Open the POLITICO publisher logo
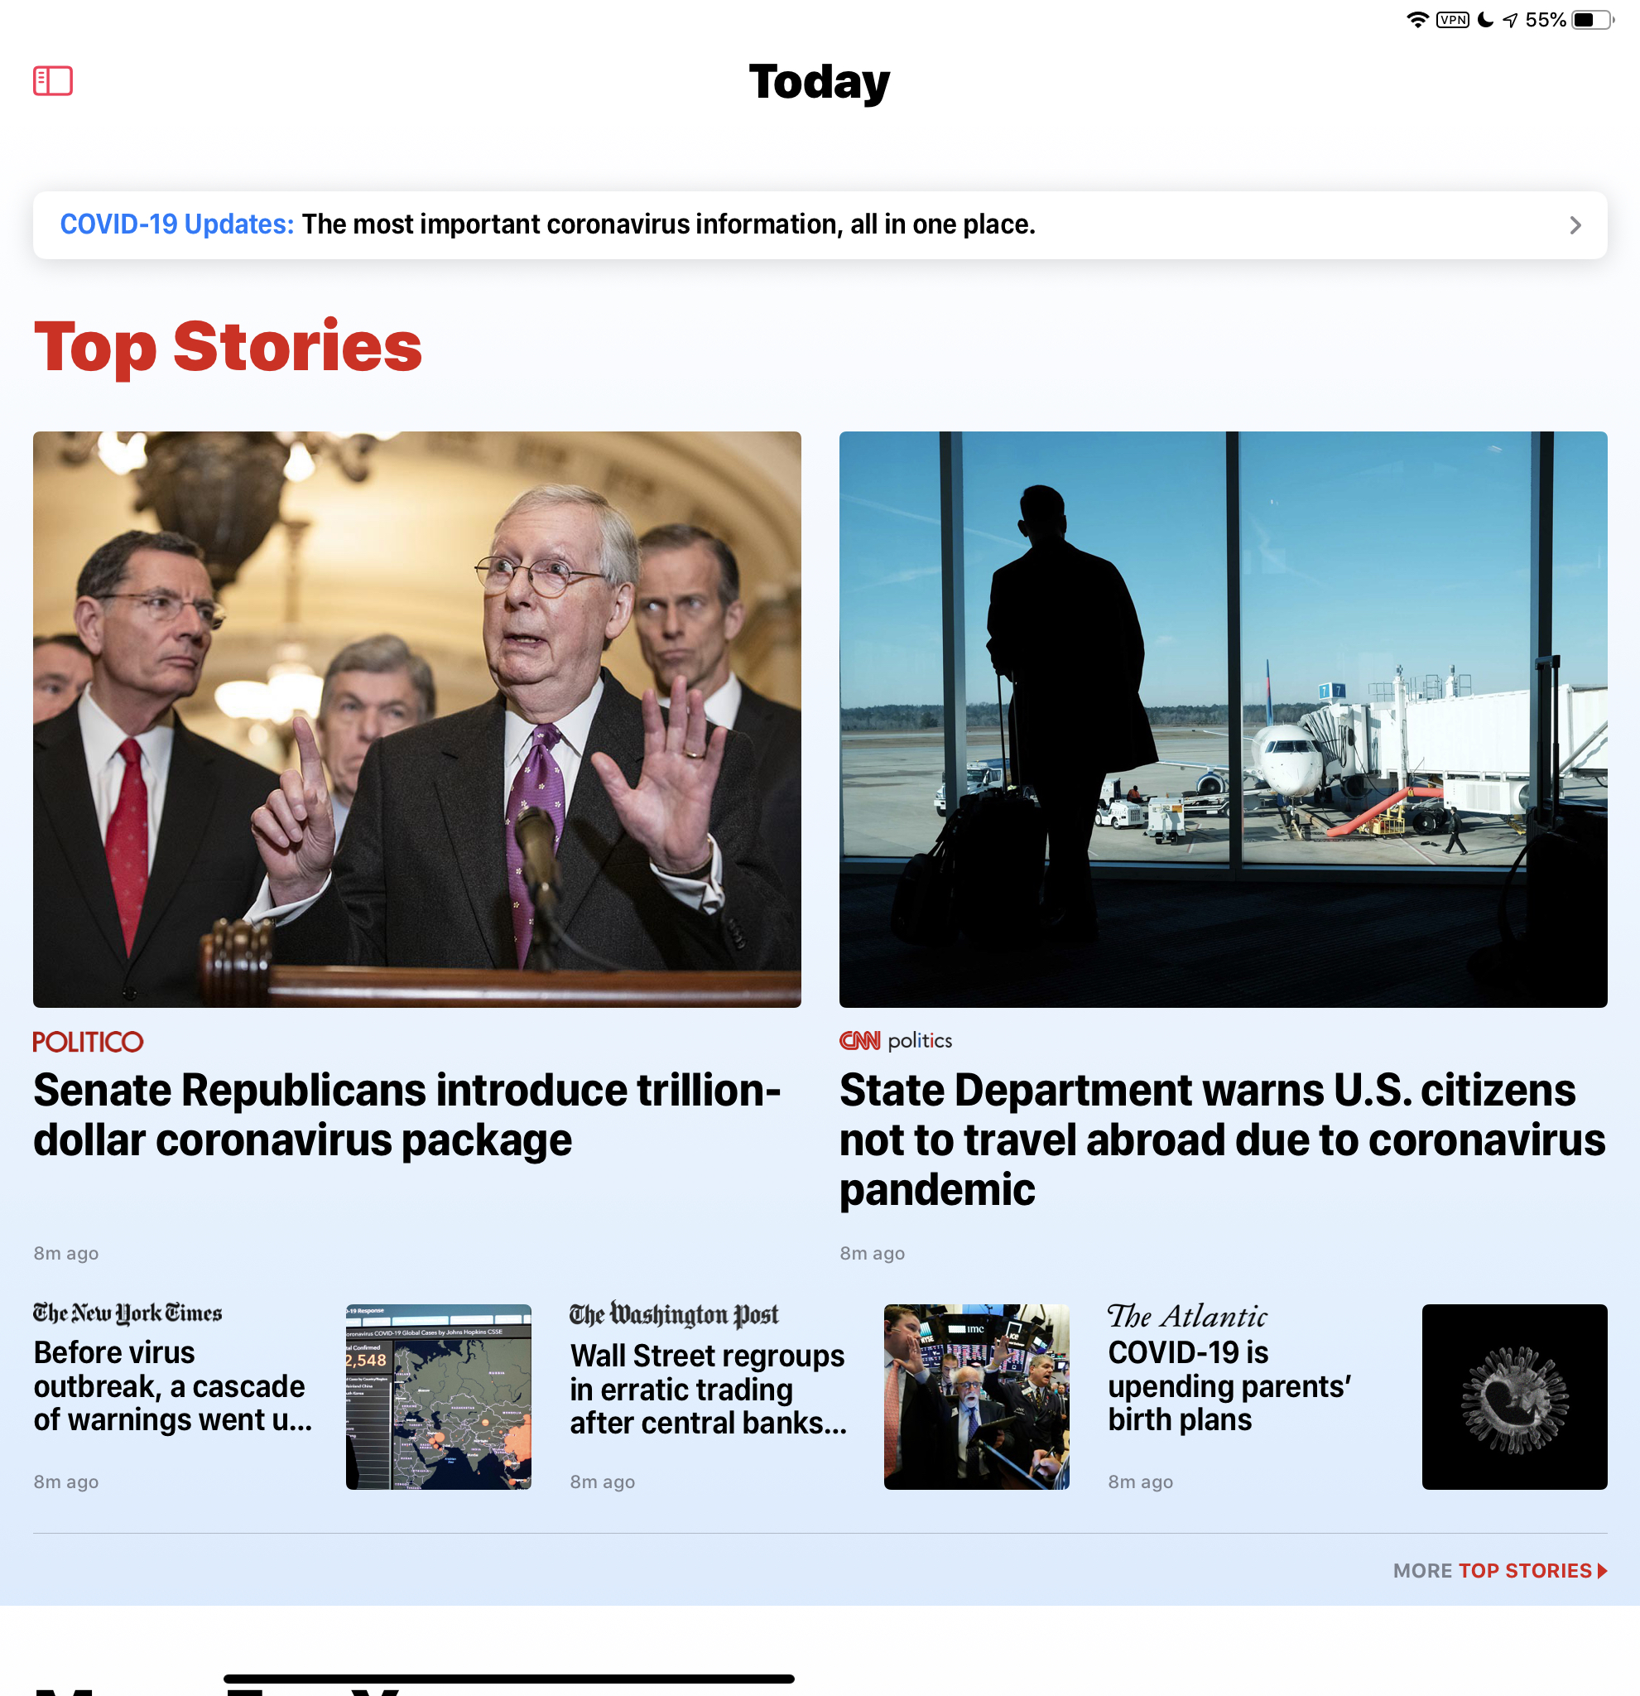The width and height of the screenshot is (1640, 1696). coord(89,1041)
